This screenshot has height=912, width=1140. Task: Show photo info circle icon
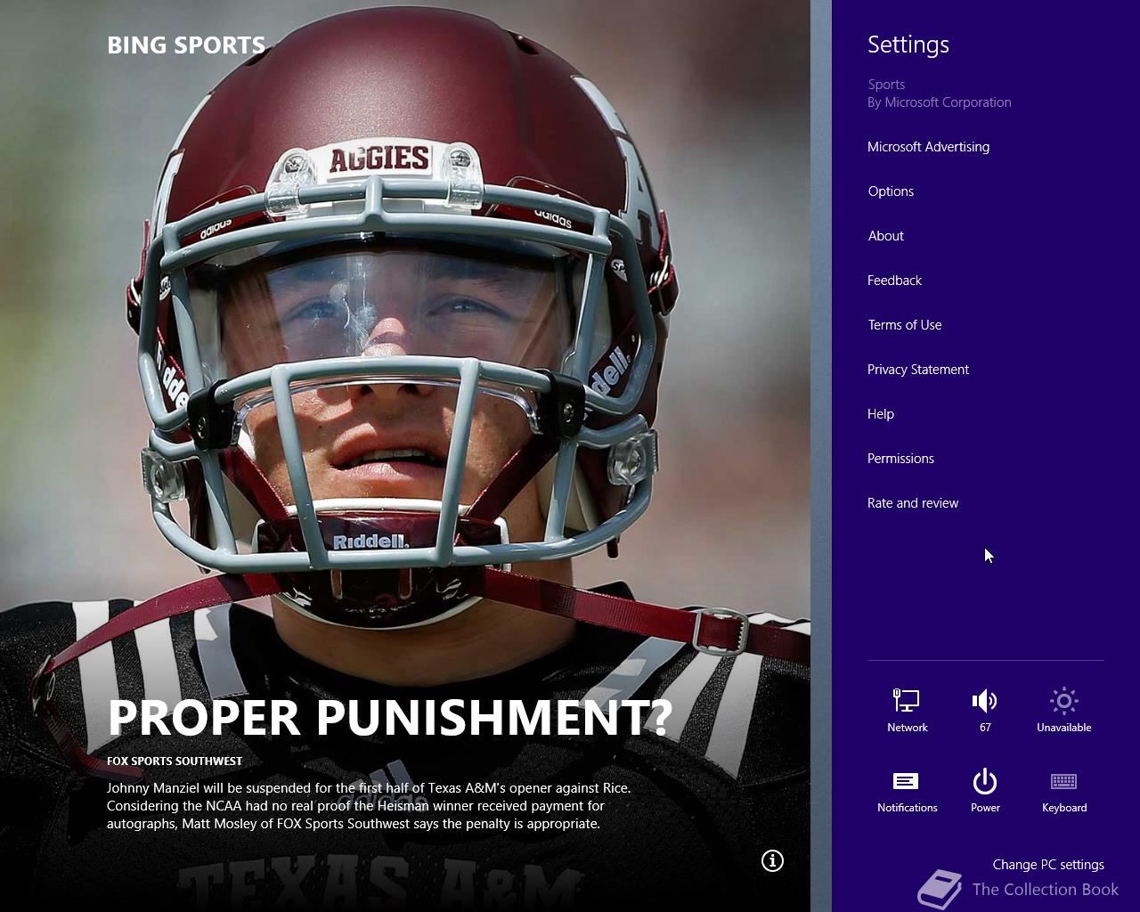pos(772,860)
